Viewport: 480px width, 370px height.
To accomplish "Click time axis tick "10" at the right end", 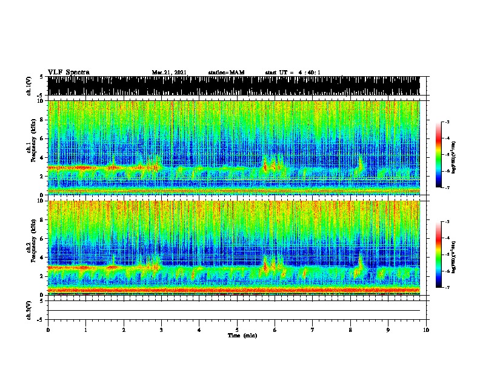I will click(x=426, y=330).
